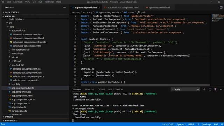
Task: Kill terminal with the trash icon
Action: point(216,89)
